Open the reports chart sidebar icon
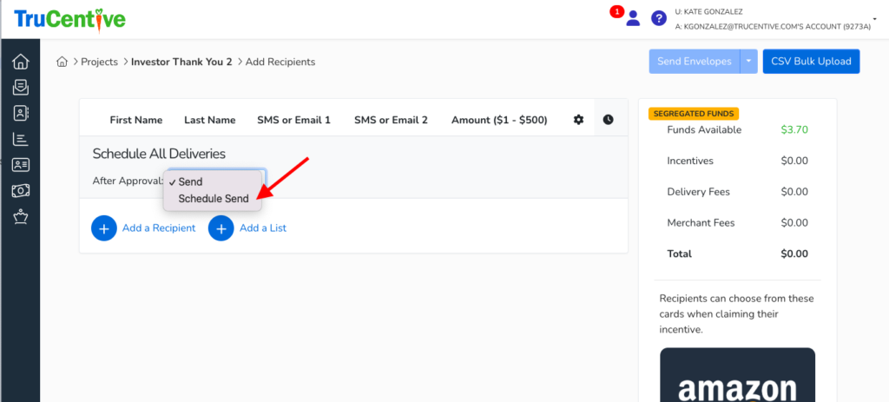The height and width of the screenshot is (402, 889). (x=20, y=139)
